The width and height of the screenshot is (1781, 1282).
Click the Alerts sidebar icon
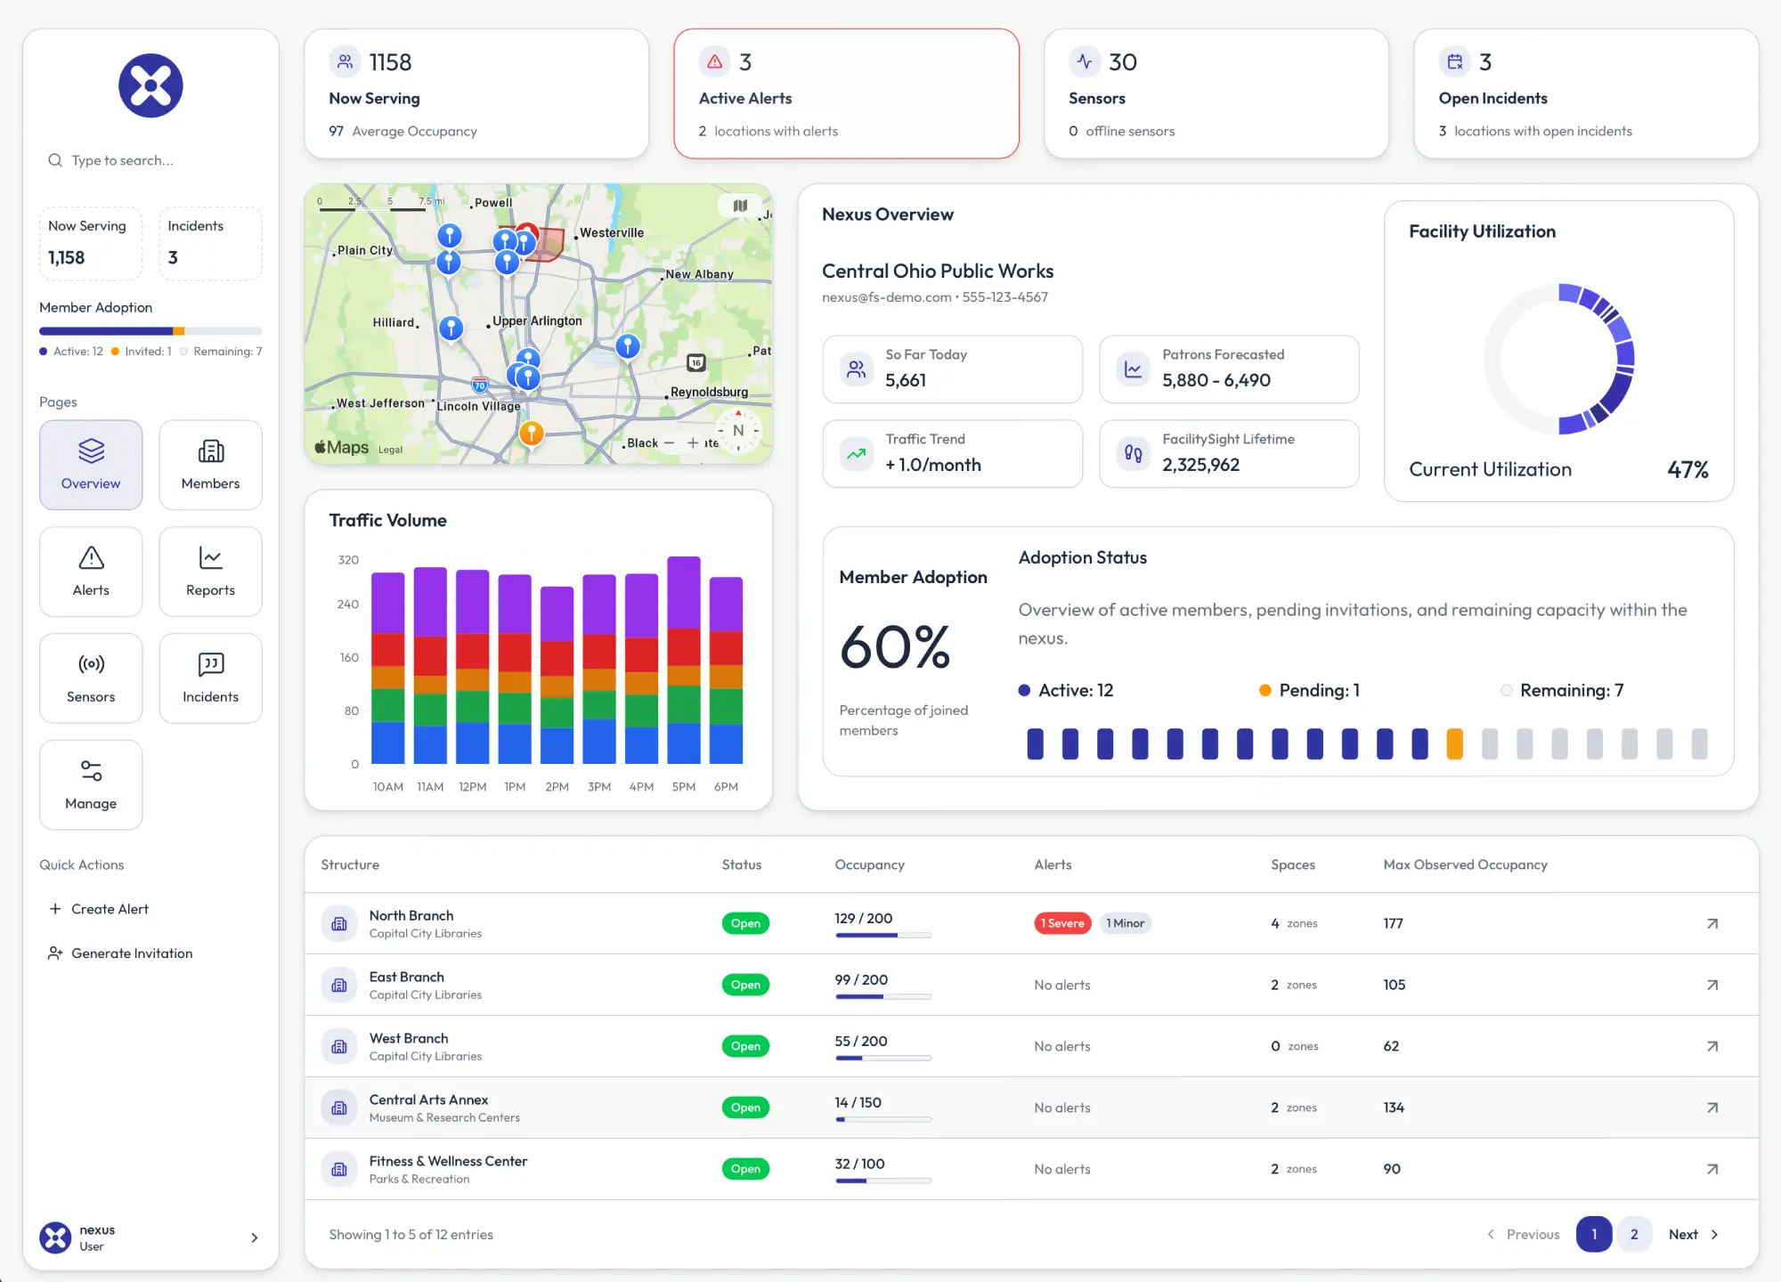(x=90, y=557)
